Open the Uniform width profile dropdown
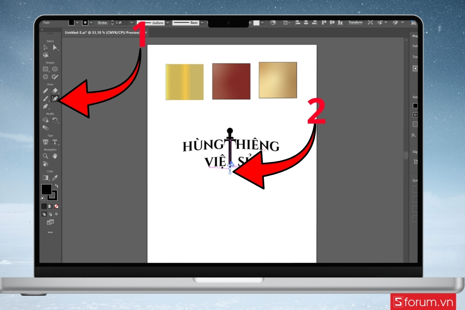The image size is (465, 310). 168,22
